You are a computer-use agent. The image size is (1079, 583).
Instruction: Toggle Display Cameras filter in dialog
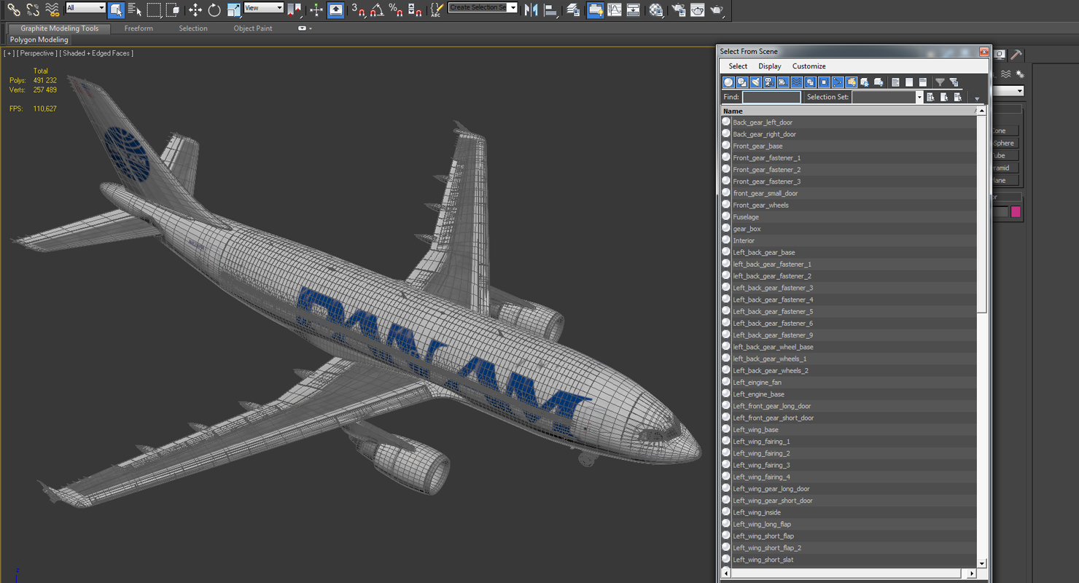pos(769,82)
